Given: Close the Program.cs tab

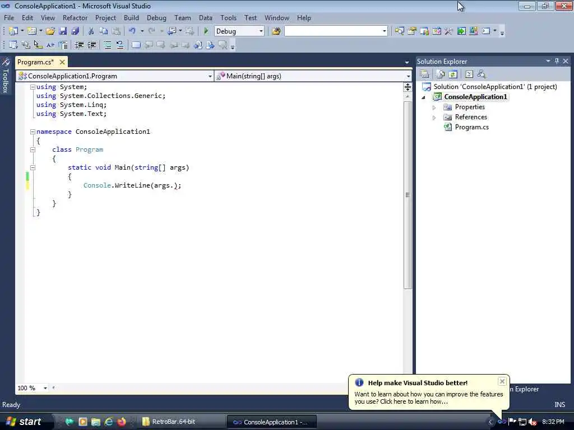Looking at the screenshot, I should tap(62, 62).
